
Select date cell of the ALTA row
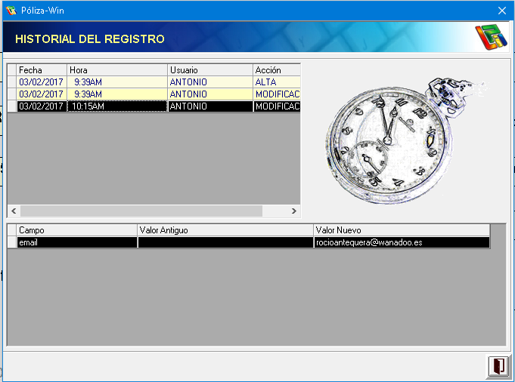42,82
